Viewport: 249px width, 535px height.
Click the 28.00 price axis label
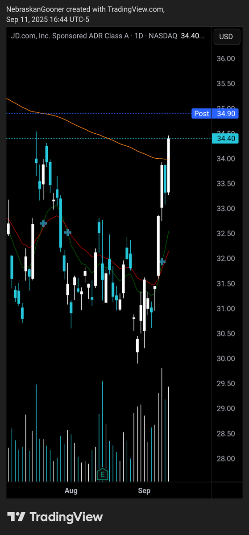point(226,458)
